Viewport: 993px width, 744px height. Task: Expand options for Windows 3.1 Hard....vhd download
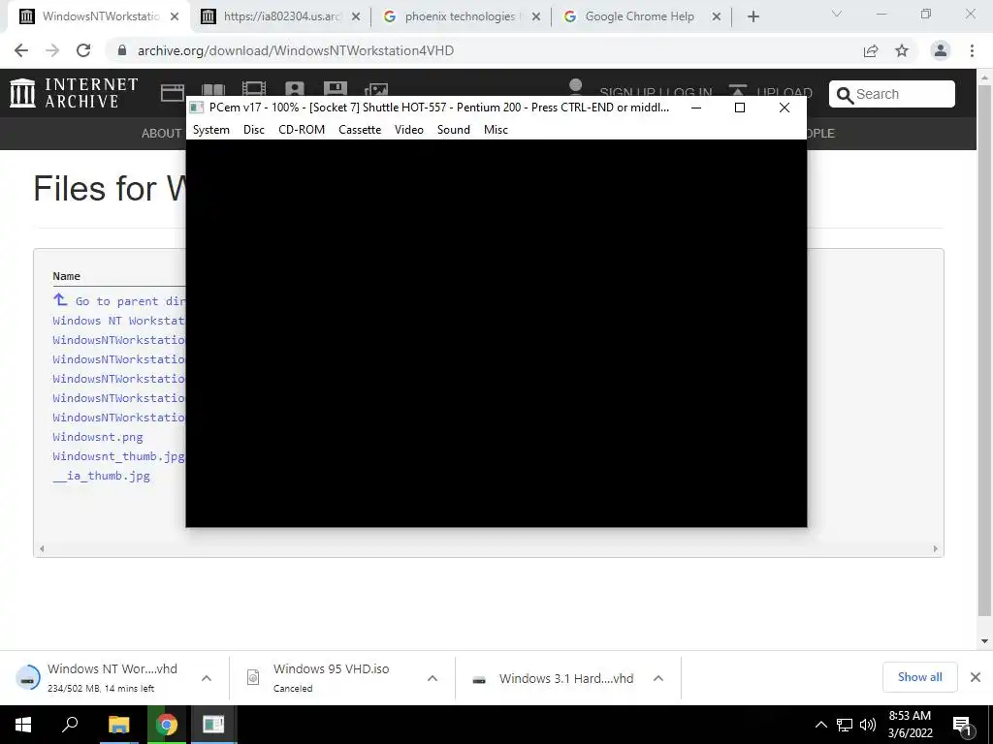click(658, 678)
